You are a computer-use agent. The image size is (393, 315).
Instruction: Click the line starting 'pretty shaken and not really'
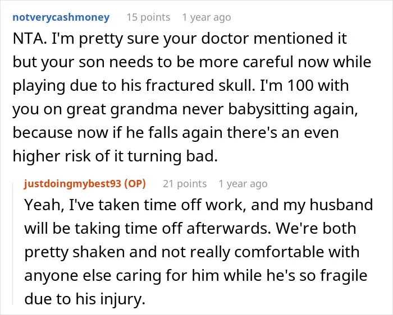pos(192,252)
